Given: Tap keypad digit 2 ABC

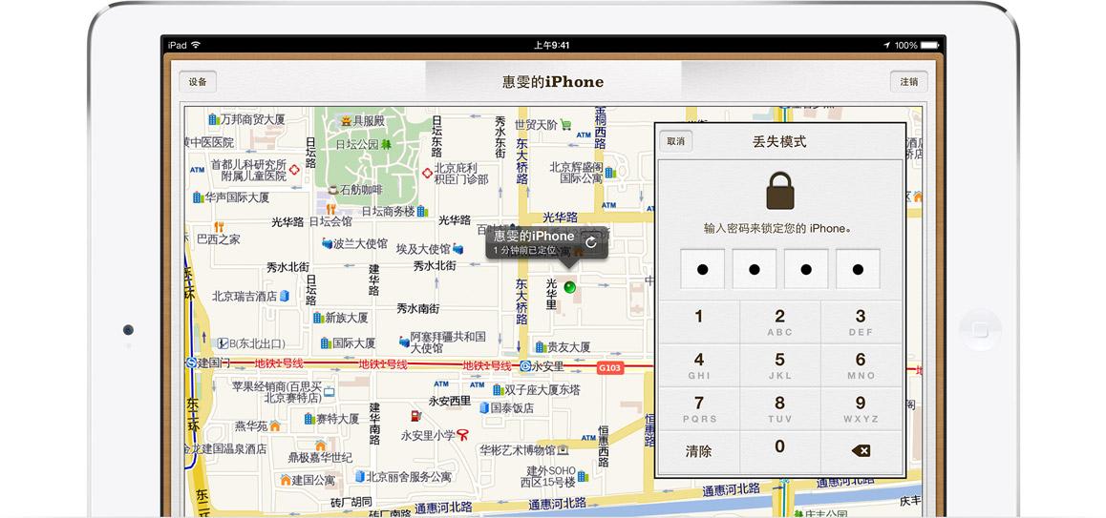Looking at the screenshot, I should coord(779,322).
